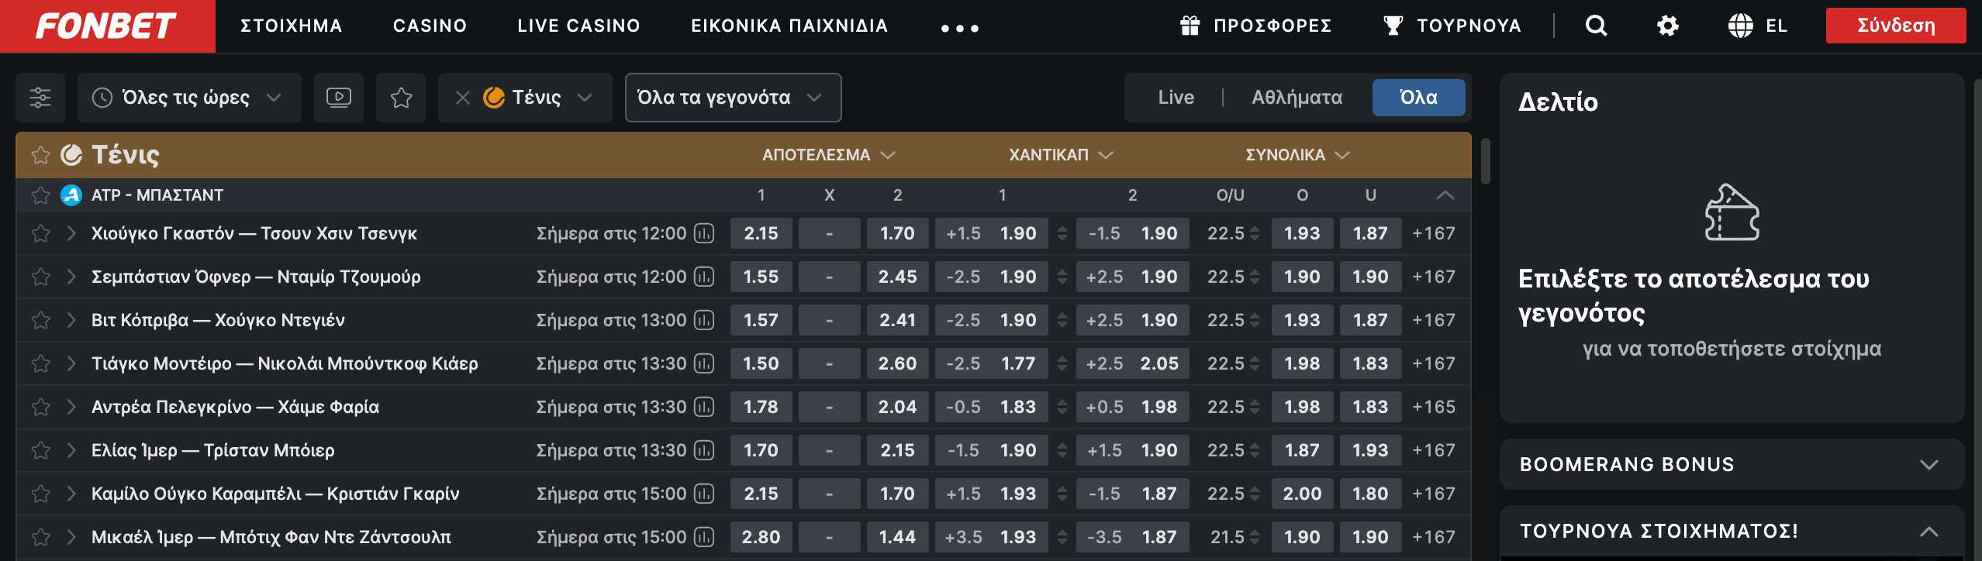Favorite the Βιτ Κόπριβα match star

click(x=40, y=320)
